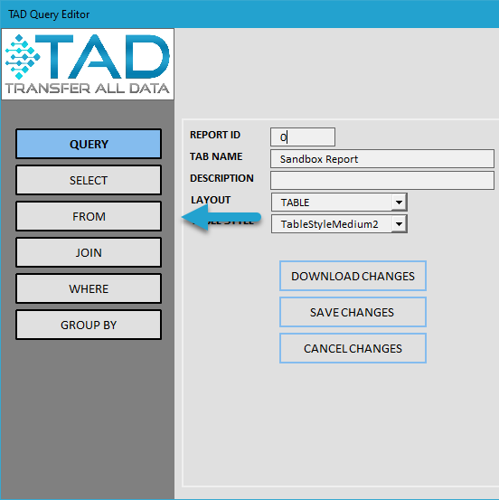Open the FROM section
499x500 pixels.
89,216
